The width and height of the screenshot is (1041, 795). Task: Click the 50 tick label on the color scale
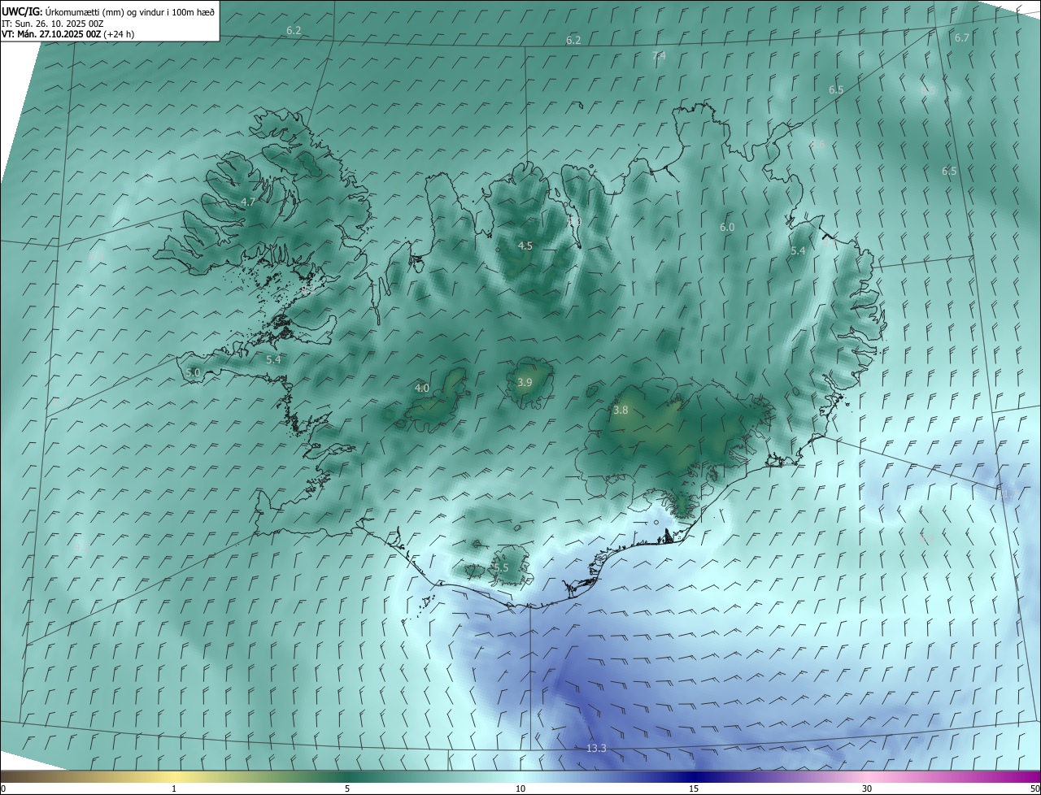tap(1034, 788)
